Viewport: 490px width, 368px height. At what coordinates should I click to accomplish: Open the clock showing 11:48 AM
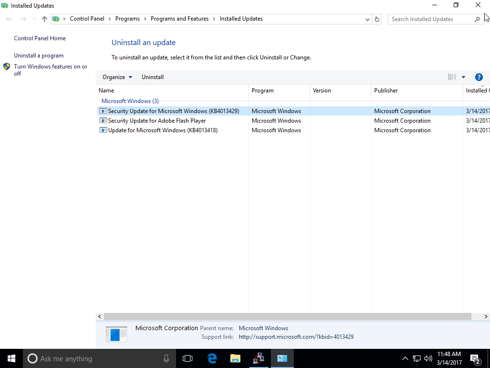[449, 358]
